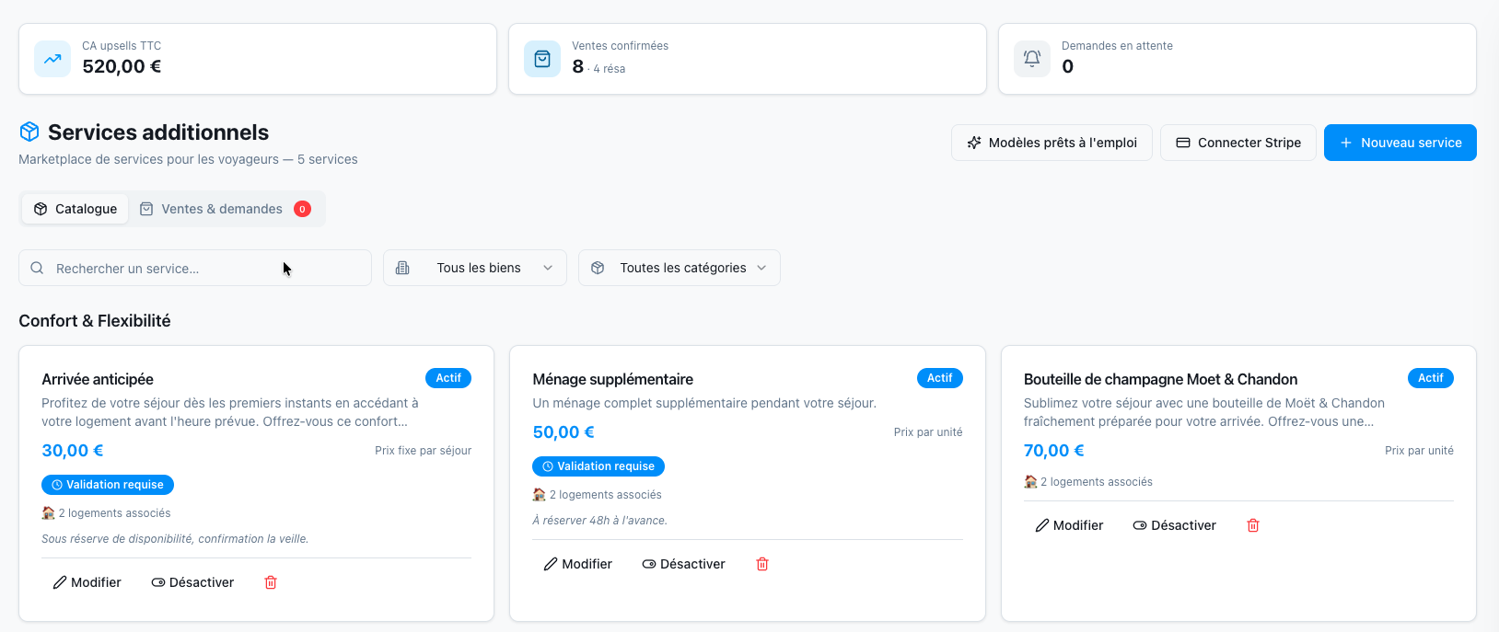This screenshot has height=632, width=1499.
Task: Click 'Sous réserve de disponibilité' note
Action: 175,539
